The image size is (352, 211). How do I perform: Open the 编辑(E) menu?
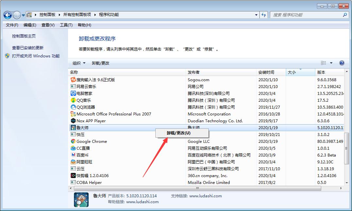pyautogui.click(x=30, y=25)
